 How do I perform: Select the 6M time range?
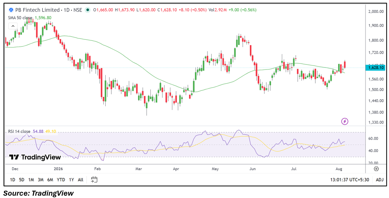(x=50, y=179)
